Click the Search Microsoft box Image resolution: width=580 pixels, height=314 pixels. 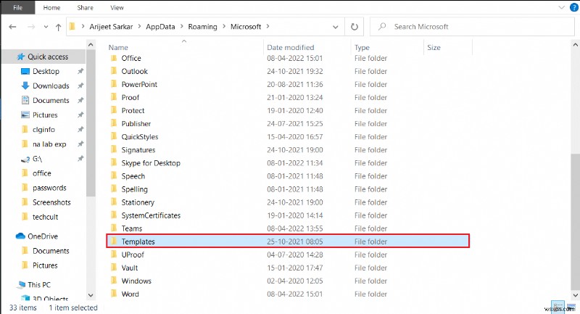472,27
